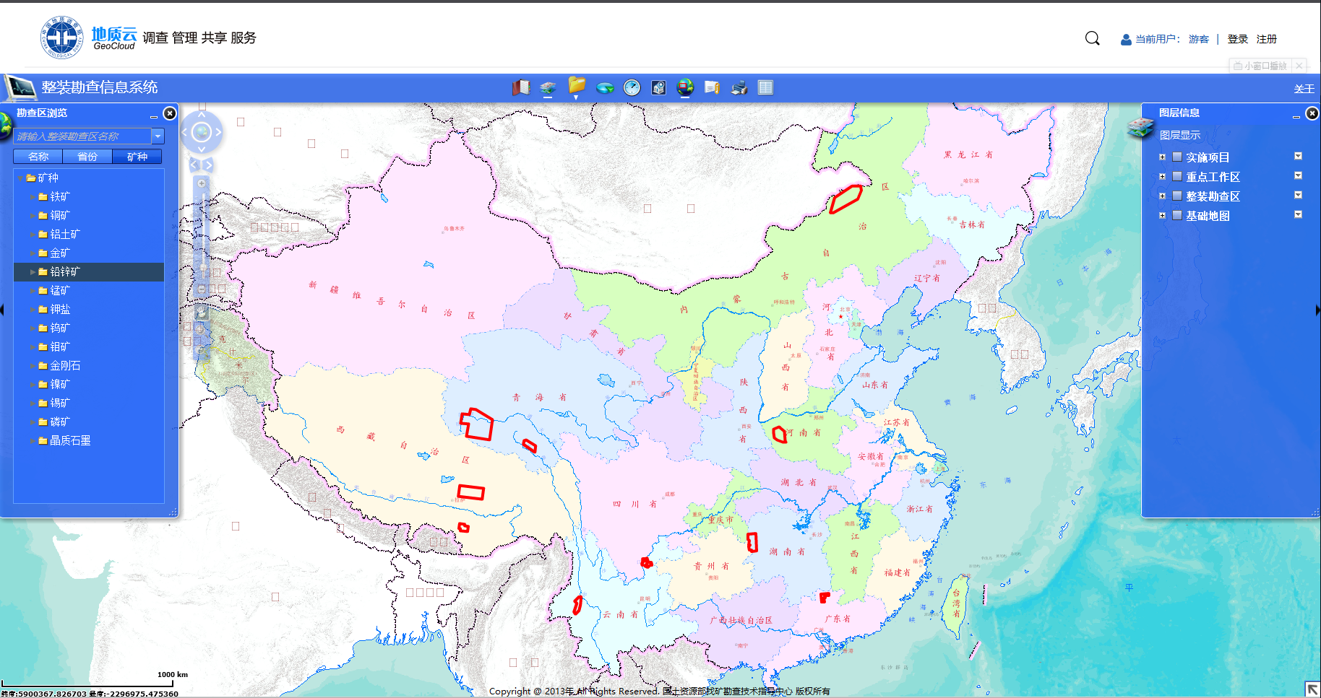
Task: Open the yellow folder toolbar icon
Action: 577,86
